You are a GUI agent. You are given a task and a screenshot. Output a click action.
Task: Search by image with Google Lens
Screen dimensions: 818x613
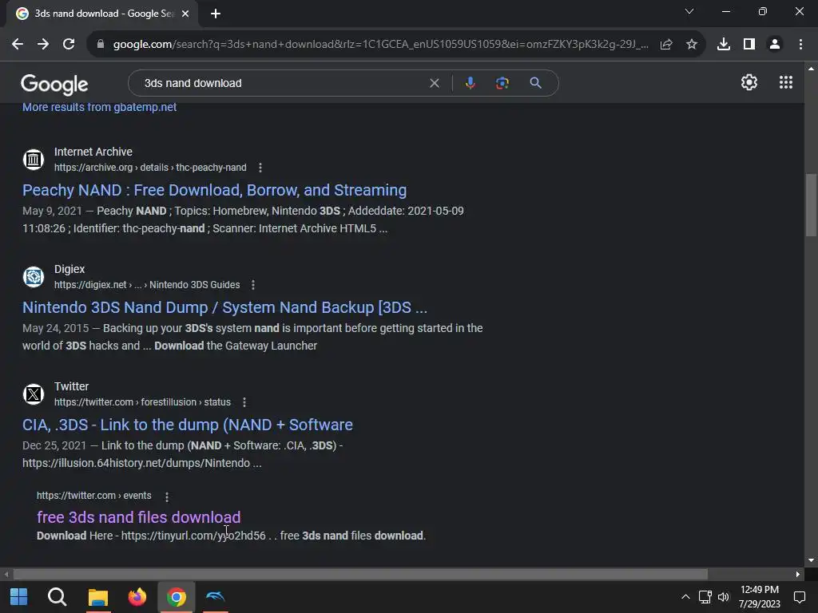[502, 83]
